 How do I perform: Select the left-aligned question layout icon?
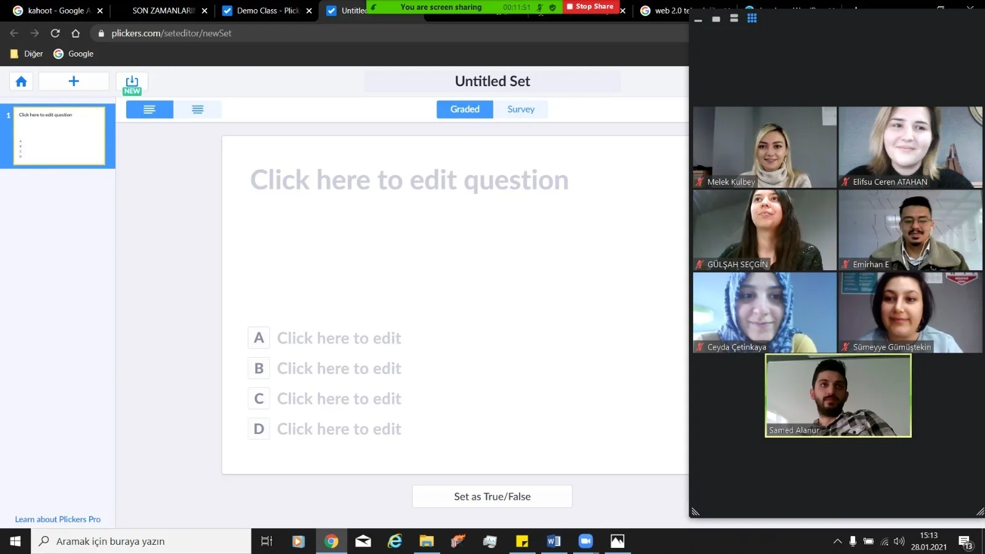click(150, 110)
